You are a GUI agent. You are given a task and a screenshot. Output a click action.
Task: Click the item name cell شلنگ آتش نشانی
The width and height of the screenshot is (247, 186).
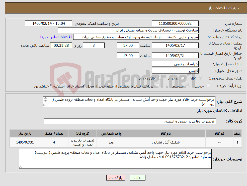point(166,142)
